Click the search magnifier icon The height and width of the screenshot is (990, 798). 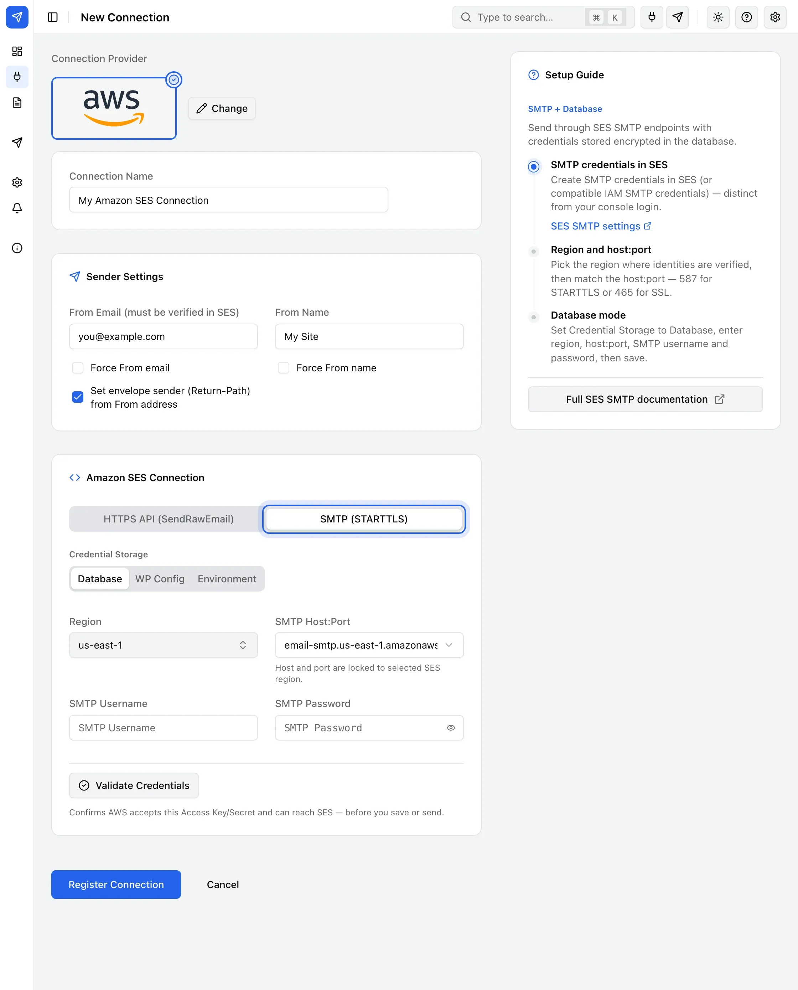click(x=466, y=17)
